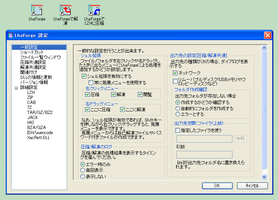This screenshot has height=200, width=278.
Task: Collapse the 詳細設定 tree node
Action: coord(16,87)
